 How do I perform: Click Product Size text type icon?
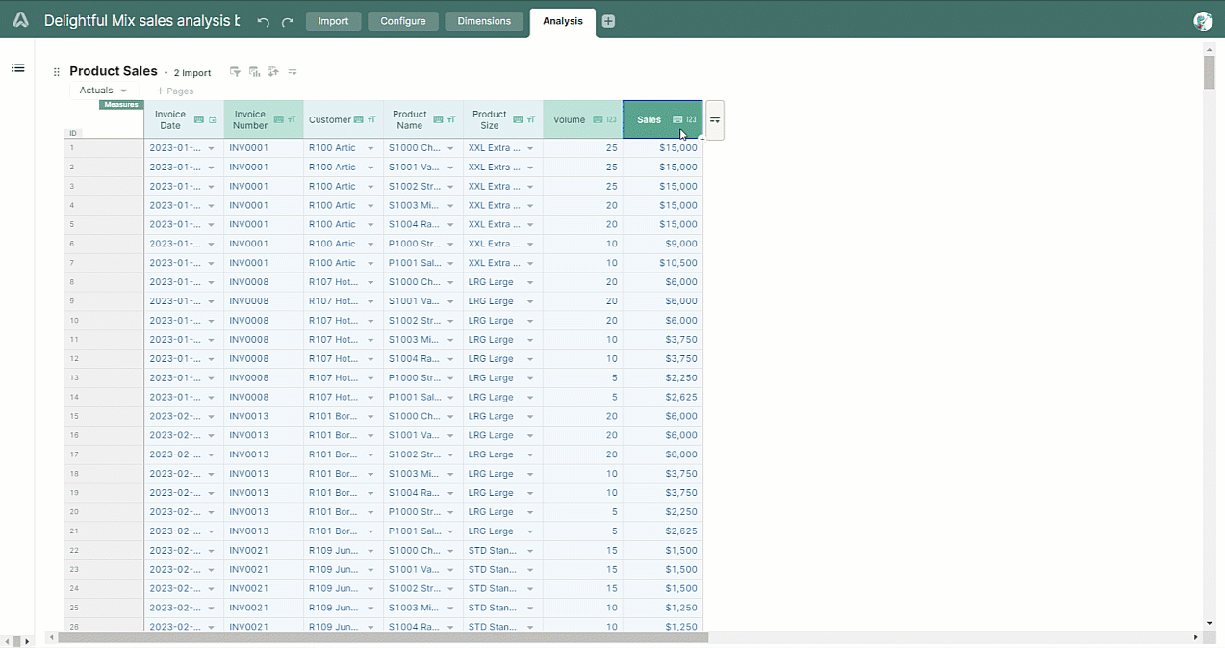click(x=531, y=119)
